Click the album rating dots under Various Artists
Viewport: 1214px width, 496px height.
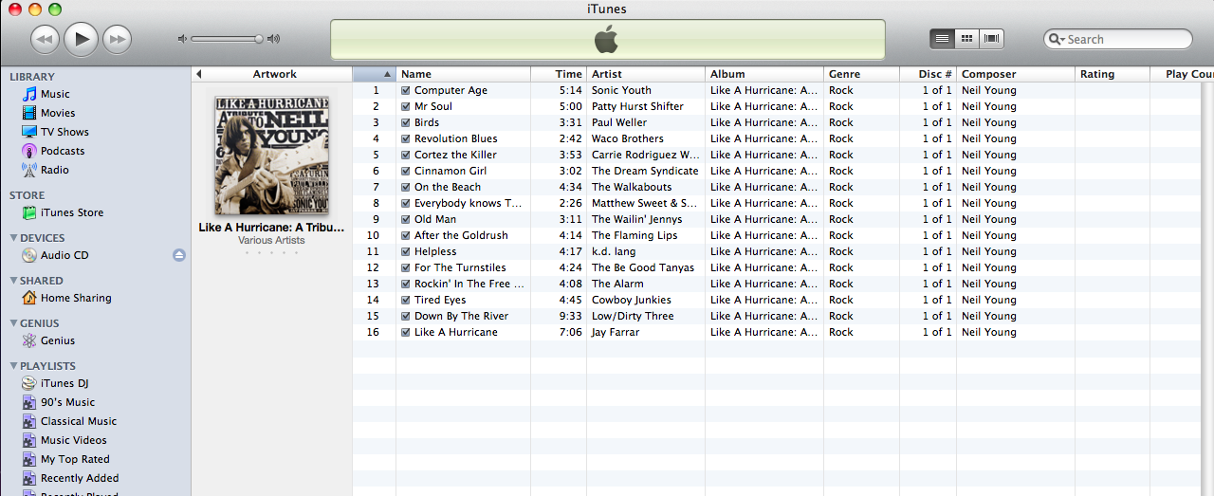point(271,252)
